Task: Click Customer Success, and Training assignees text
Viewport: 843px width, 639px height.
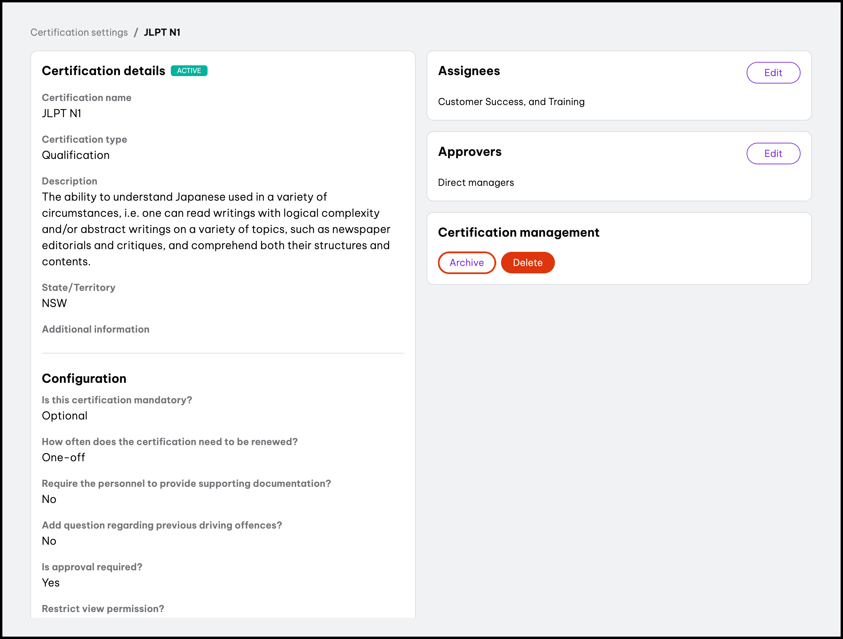Action: pos(511,102)
